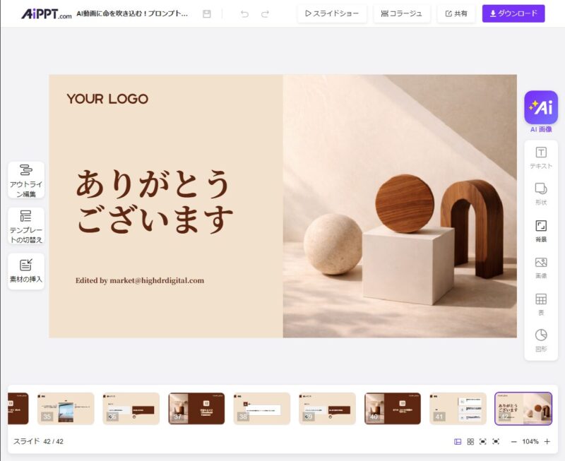Switch to grid view of slides

[470, 441]
